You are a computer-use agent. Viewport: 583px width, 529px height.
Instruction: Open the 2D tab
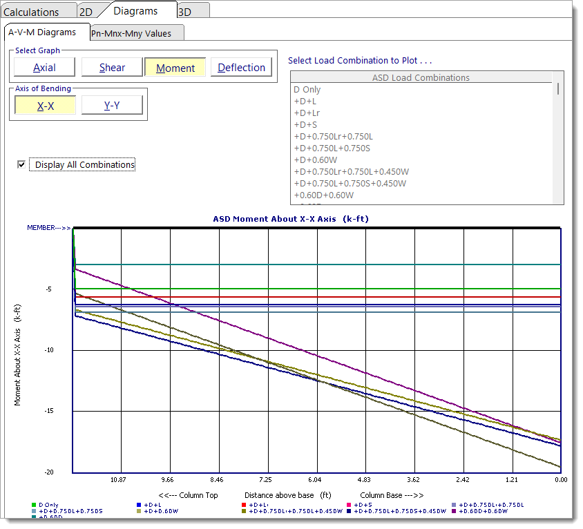point(86,12)
